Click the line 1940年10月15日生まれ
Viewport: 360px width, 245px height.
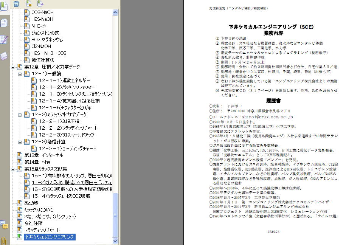[232, 122]
